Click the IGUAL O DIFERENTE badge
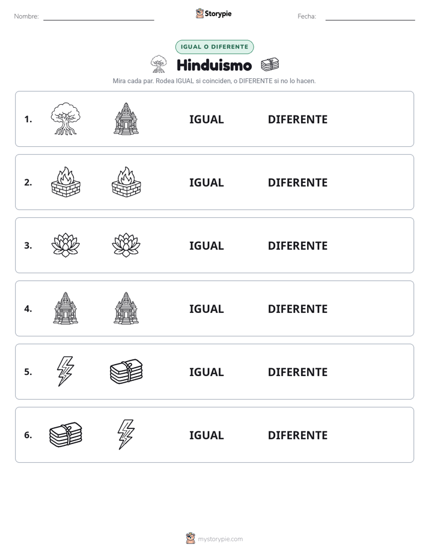 [x=214, y=47]
